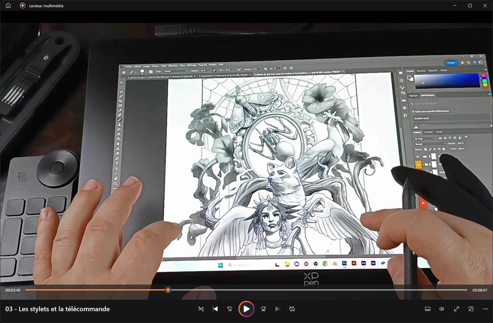493x323 pixels.
Task: Open the more options ellipsis menu
Action: tap(485, 309)
